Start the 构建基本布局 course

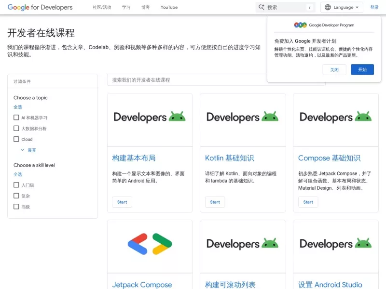pyautogui.click(x=122, y=202)
